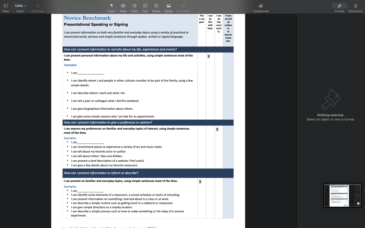Switch to the Document sidebar tab

point(355,6)
